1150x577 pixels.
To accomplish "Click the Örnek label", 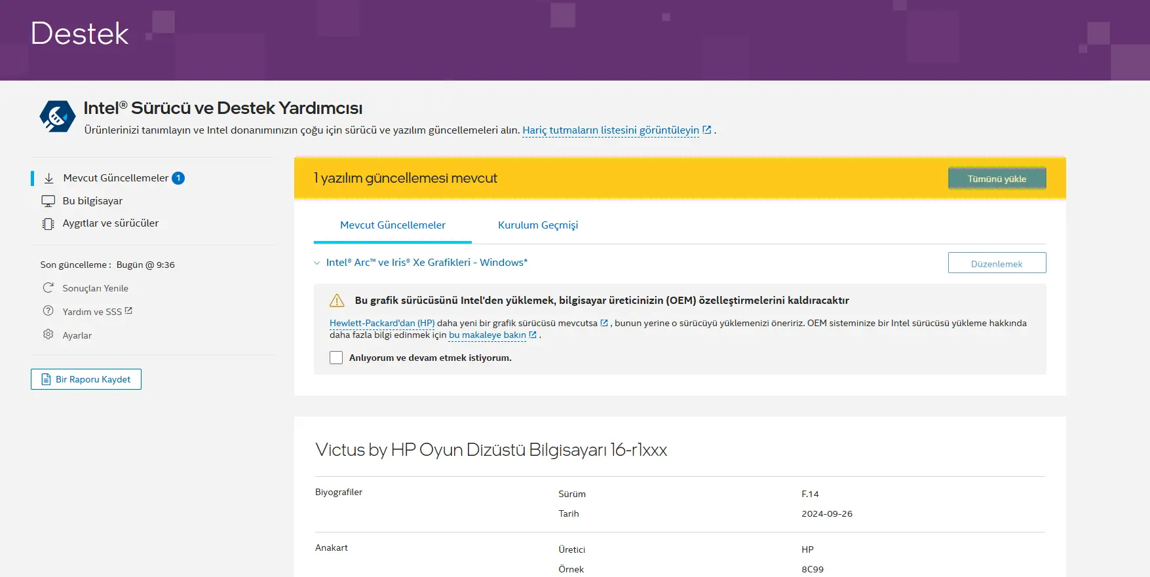I will [x=571, y=569].
